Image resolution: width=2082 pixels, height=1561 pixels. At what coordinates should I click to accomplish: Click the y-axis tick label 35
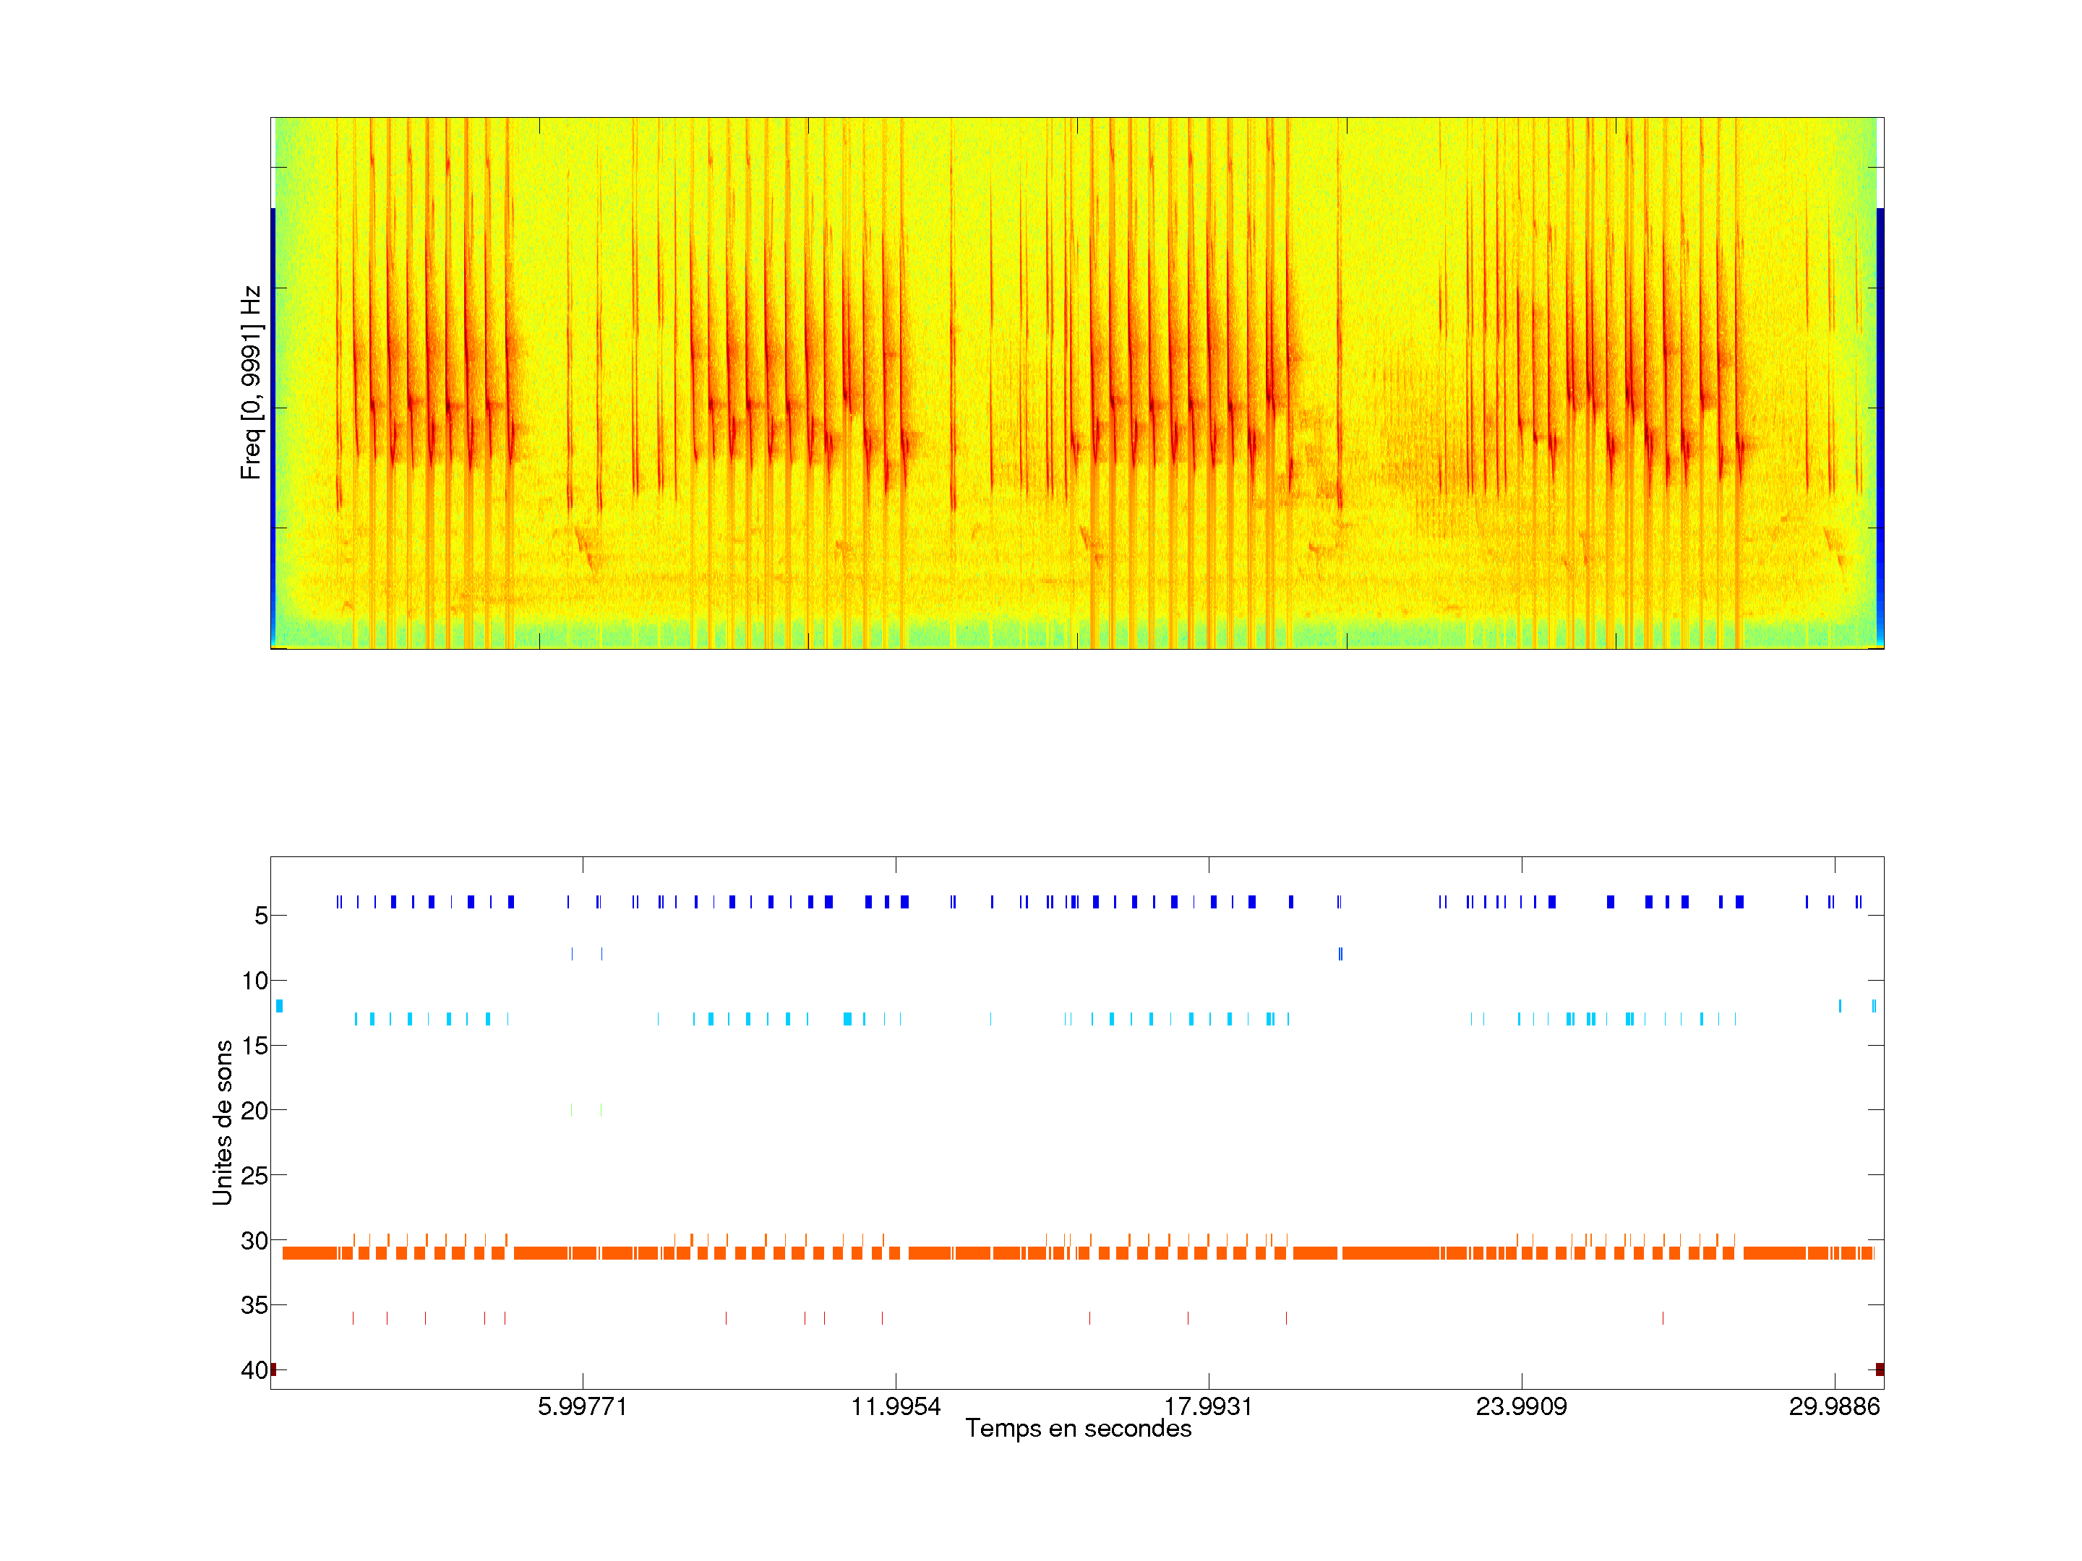[254, 1305]
